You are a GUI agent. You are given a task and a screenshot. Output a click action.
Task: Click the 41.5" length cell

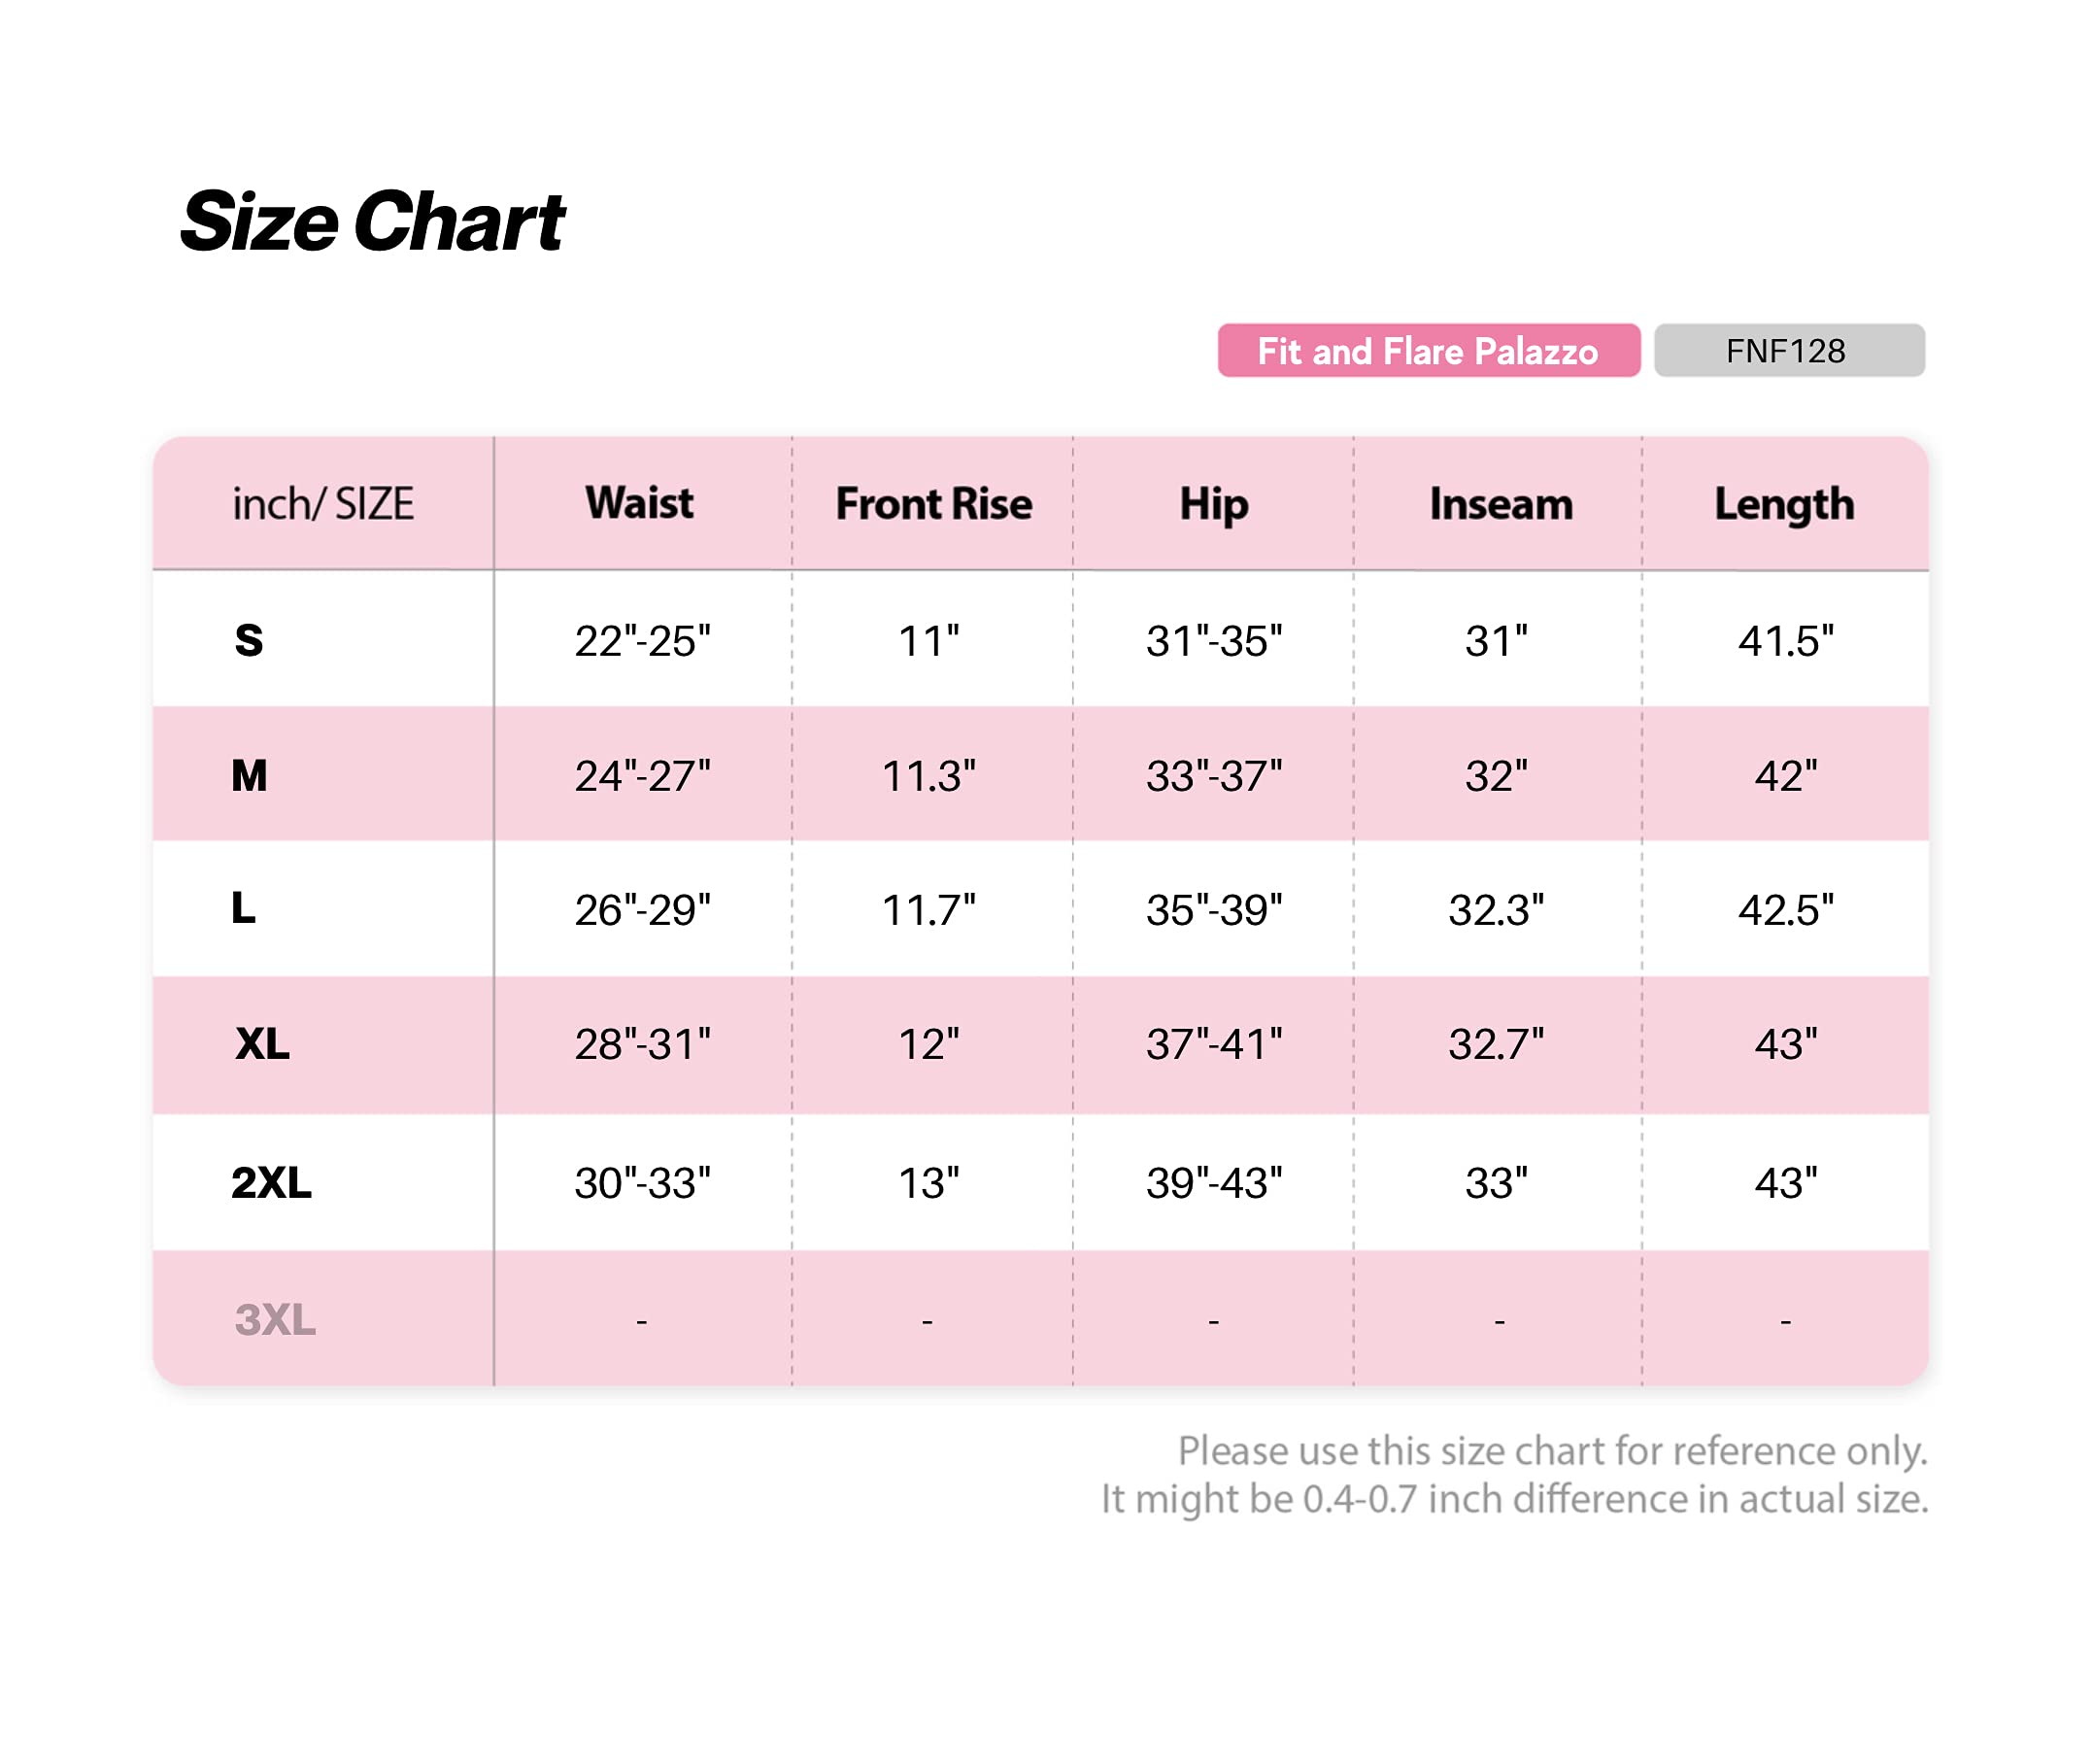(1785, 641)
